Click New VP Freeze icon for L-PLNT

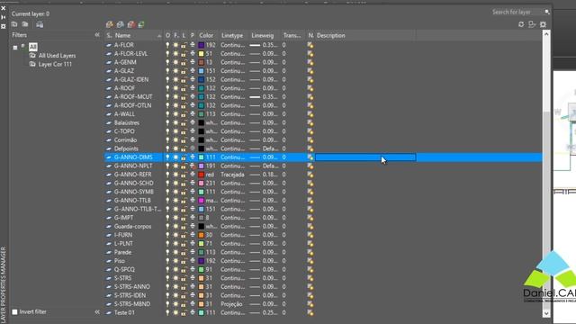tap(310, 244)
